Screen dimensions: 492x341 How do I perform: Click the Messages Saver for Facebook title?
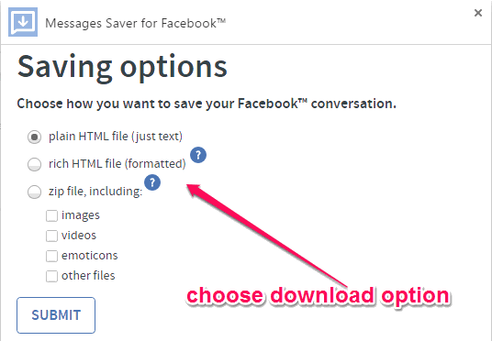[136, 24]
